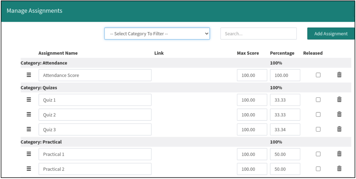Enable Released for Quiz 3
This screenshot has height=179, width=356.
click(x=318, y=130)
